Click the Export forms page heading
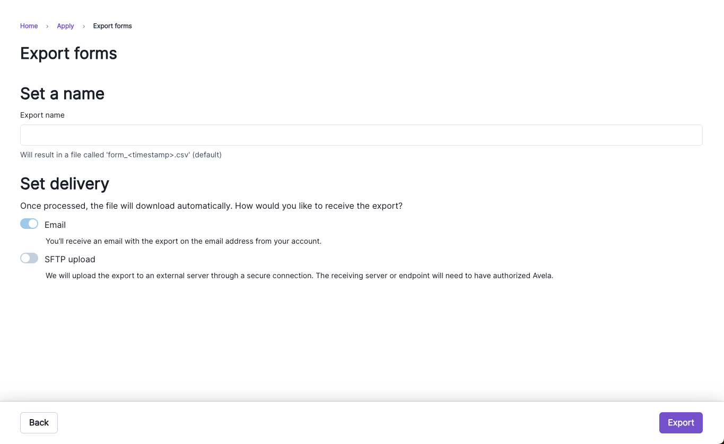The height and width of the screenshot is (444, 724). point(68,53)
